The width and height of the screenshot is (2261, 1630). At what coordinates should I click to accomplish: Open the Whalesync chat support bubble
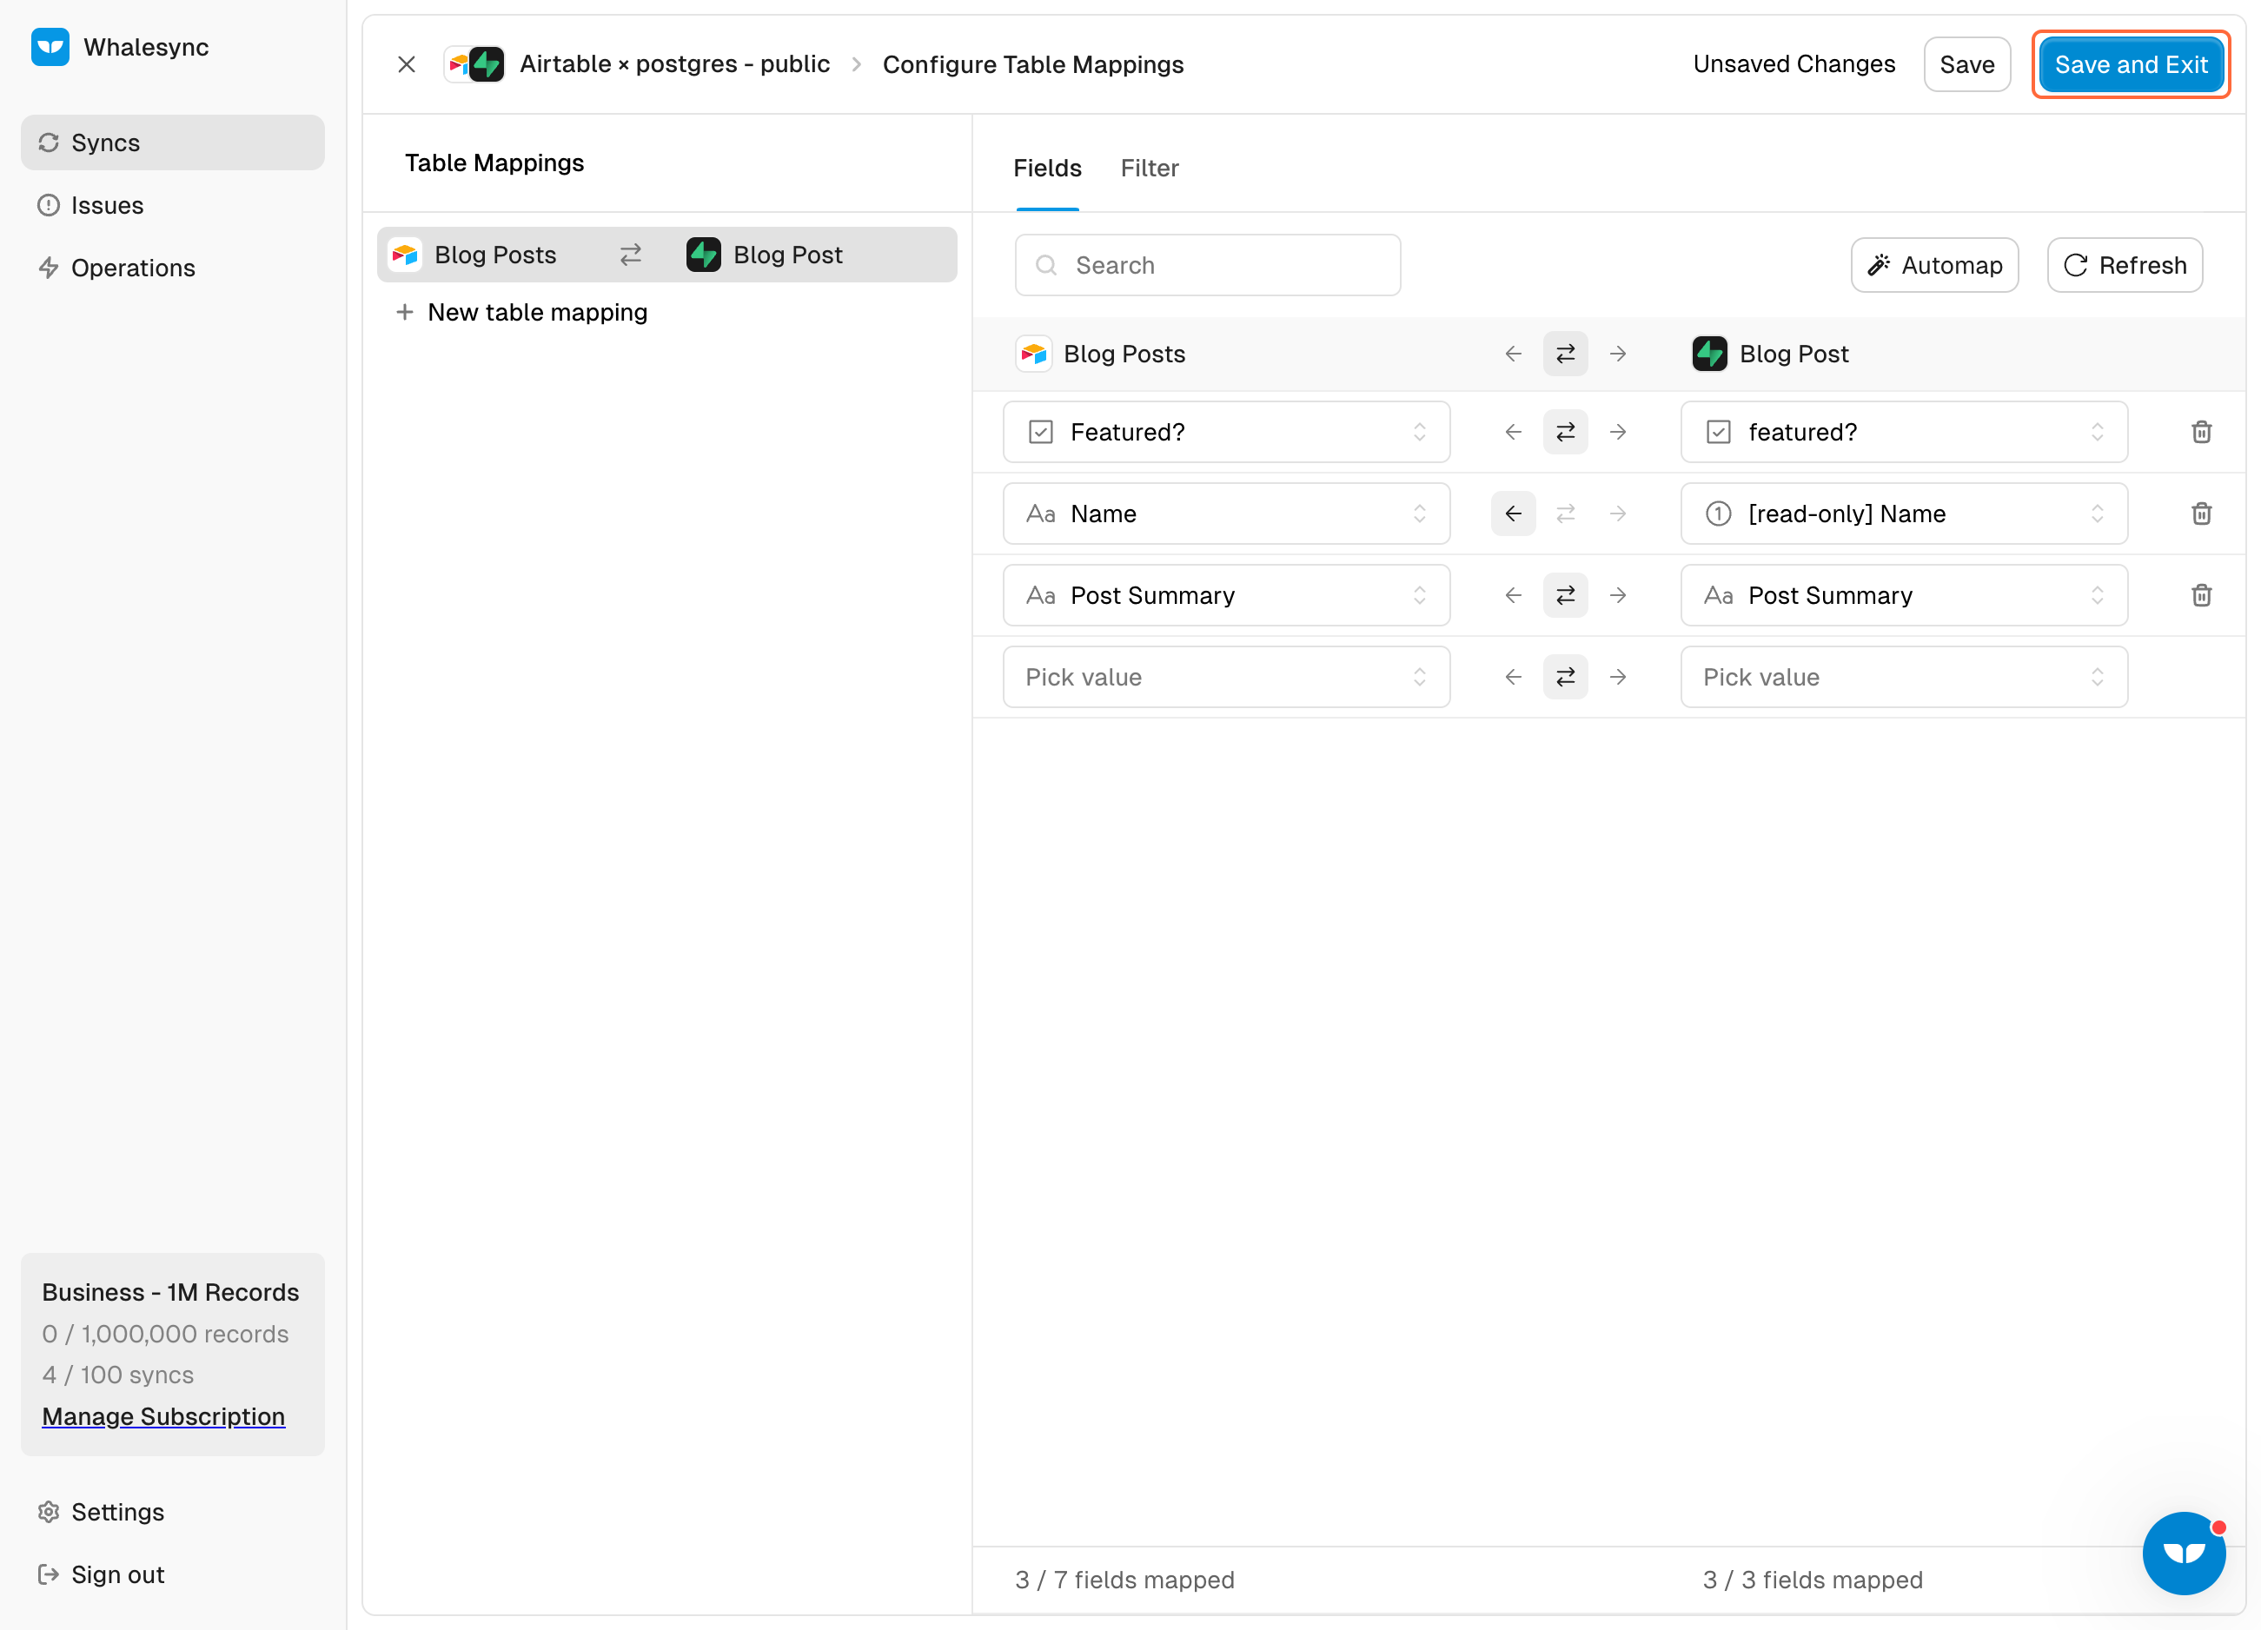[x=2184, y=1553]
